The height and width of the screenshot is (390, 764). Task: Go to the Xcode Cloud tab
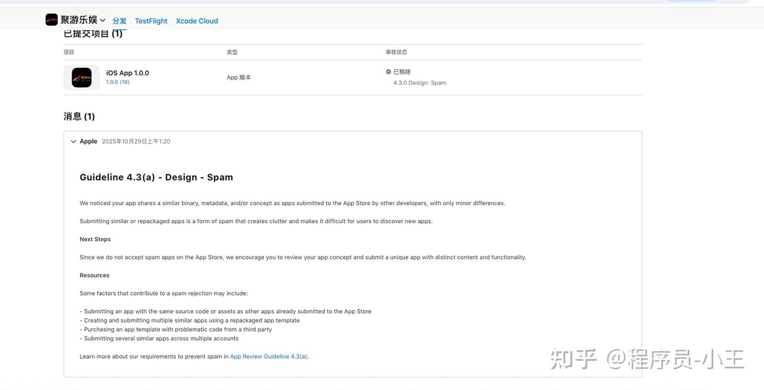coord(197,21)
